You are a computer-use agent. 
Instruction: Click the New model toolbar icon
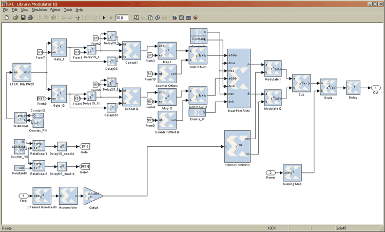point(6,18)
